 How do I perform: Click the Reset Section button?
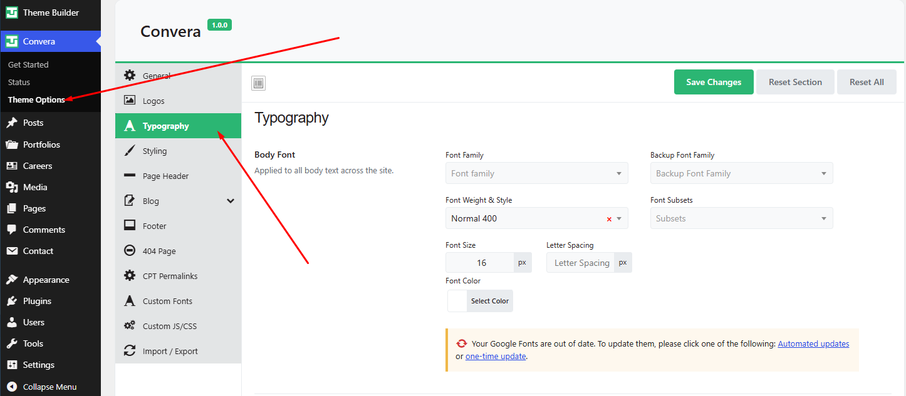point(795,82)
